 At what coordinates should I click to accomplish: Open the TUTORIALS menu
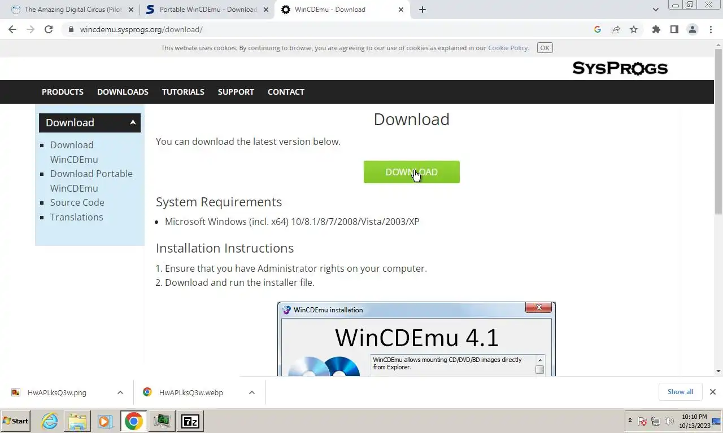pyautogui.click(x=183, y=92)
